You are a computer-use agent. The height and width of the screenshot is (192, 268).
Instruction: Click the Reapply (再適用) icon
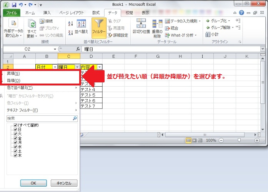point(110,28)
